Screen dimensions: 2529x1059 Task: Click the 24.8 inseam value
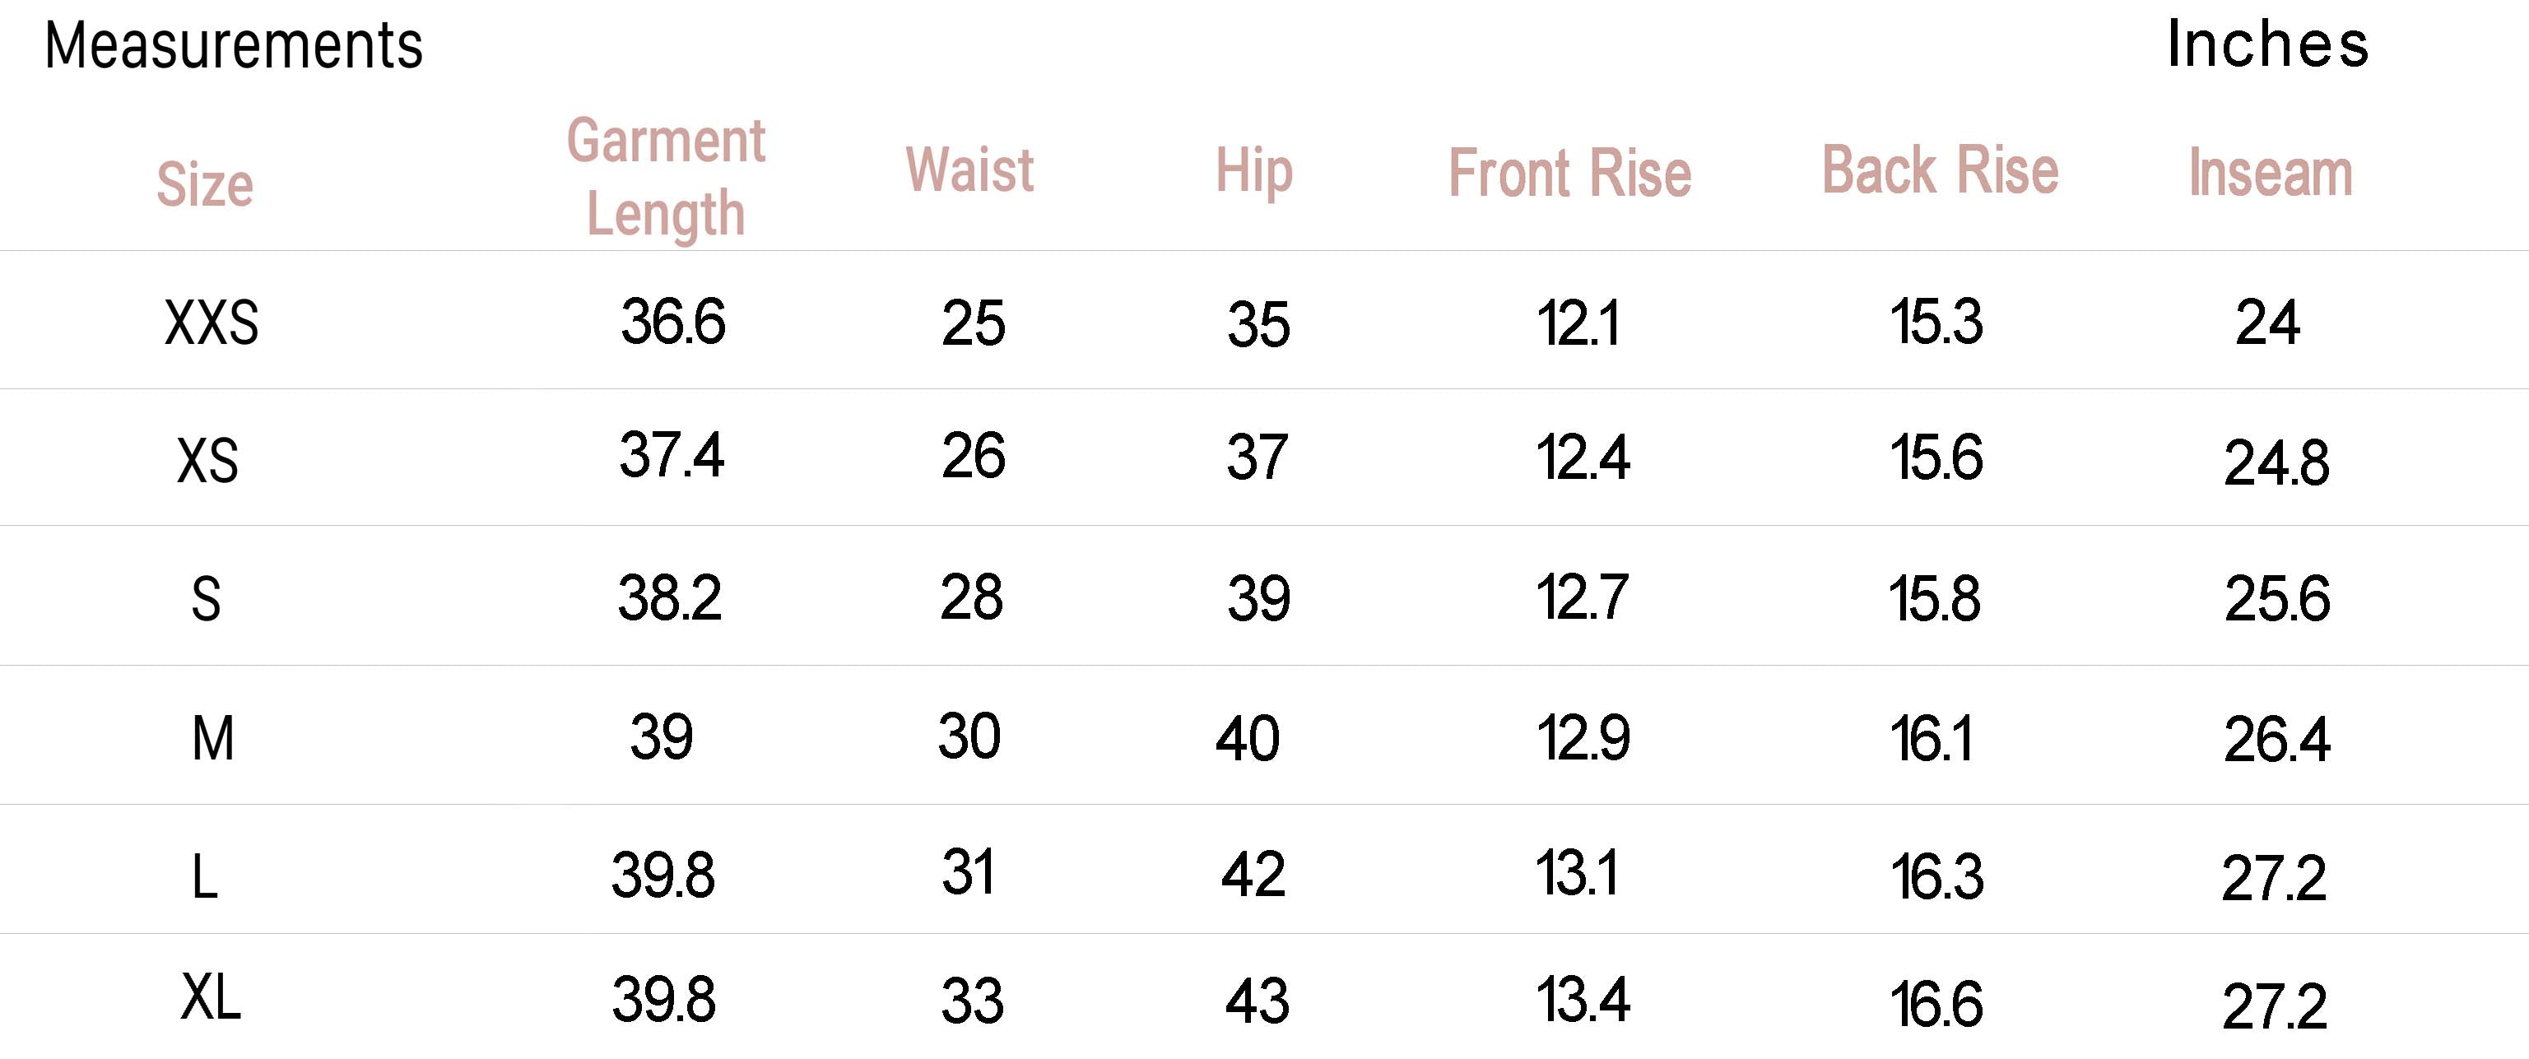click(2276, 462)
